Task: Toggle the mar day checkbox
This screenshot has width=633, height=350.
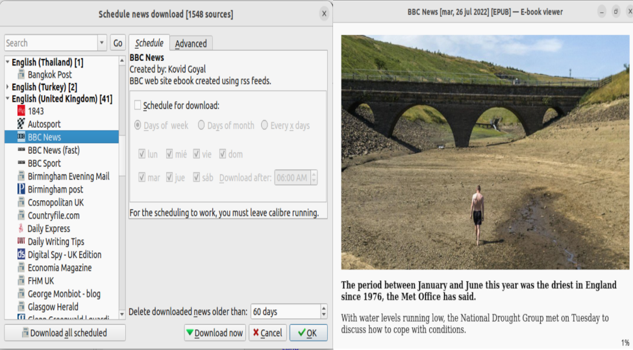Action: pyautogui.click(x=142, y=178)
